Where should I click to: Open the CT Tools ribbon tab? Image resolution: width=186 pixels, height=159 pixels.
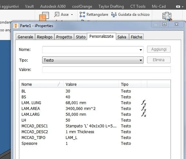(x=138, y=6)
